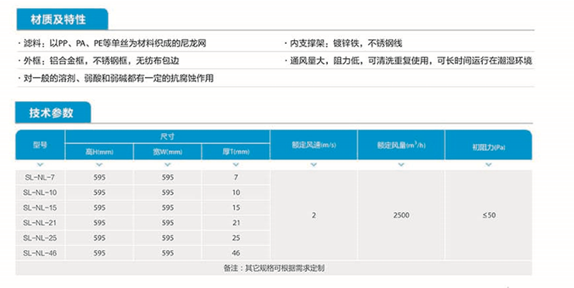Select the SL-NL-46 model entry
The image size is (574, 288).
pyautogui.click(x=39, y=253)
